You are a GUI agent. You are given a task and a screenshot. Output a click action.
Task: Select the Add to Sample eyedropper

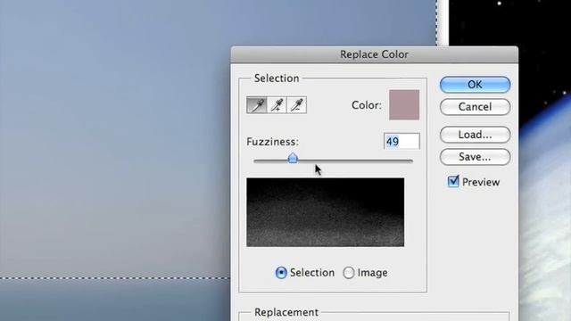[x=277, y=105]
